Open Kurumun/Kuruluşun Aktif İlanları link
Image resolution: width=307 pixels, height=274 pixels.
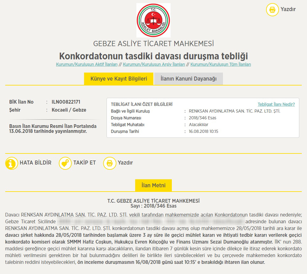(x=87, y=65)
